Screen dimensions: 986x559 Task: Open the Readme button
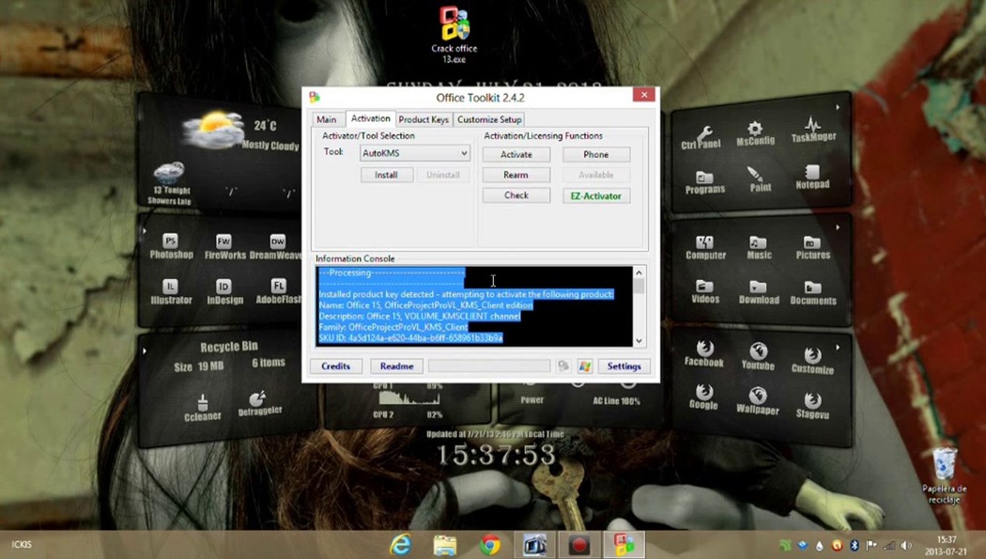397,366
